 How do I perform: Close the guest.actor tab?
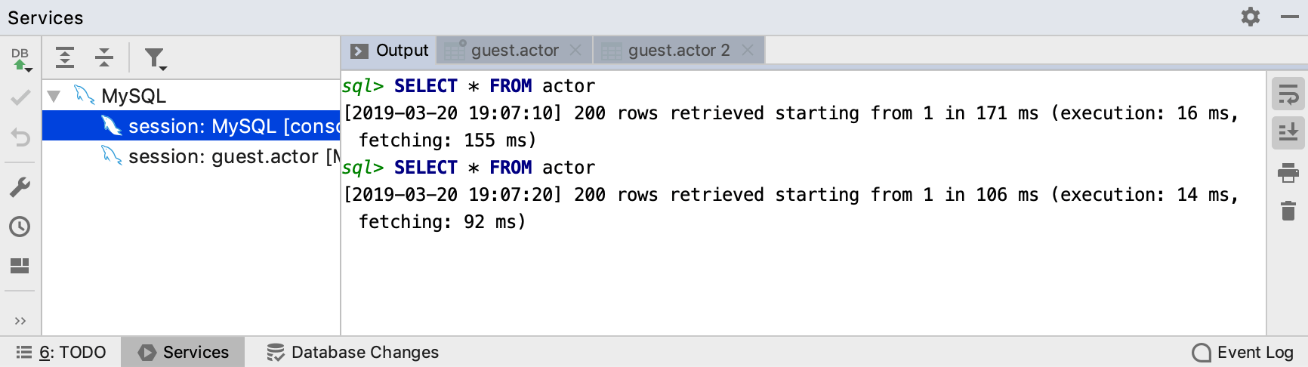[x=575, y=51]
